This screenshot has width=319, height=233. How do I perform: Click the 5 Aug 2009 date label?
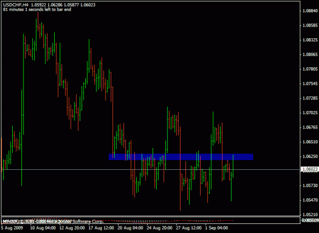point(12,228)
